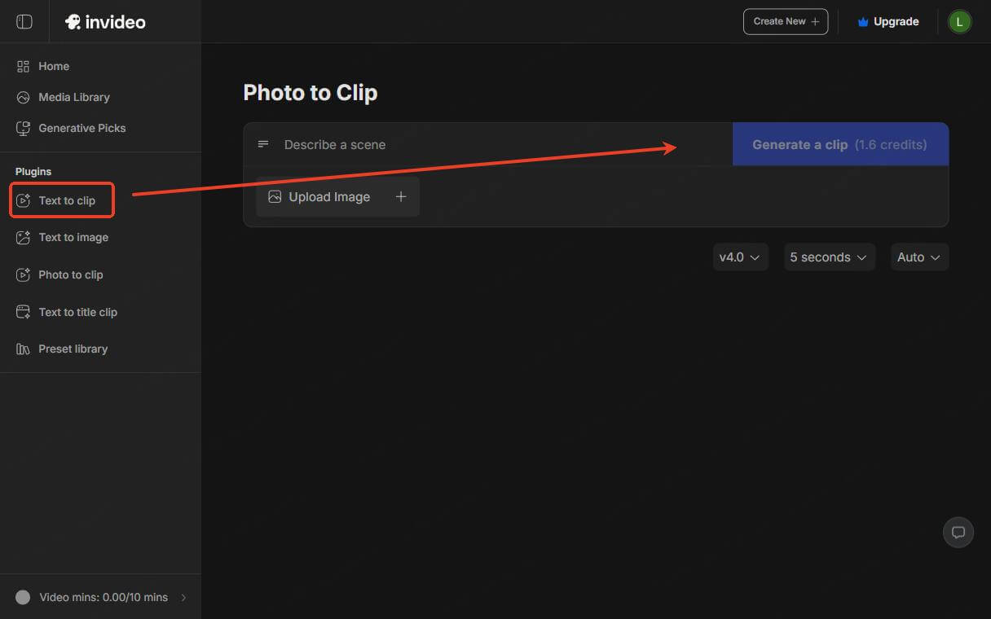Navigate to the Home menu item

click(54, 66)
